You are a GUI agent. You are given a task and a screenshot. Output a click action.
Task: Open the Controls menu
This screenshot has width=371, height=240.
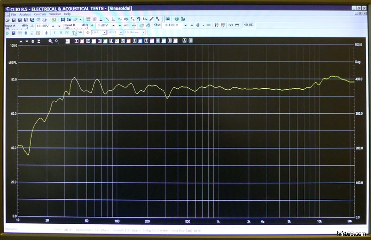pos(40,14)
